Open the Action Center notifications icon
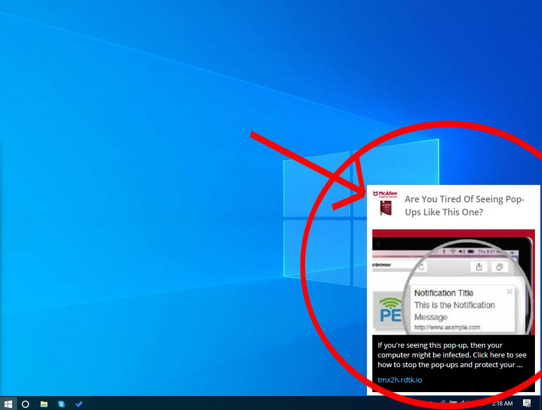Screen dimensions: 542x410 click(x=526, y=403)
